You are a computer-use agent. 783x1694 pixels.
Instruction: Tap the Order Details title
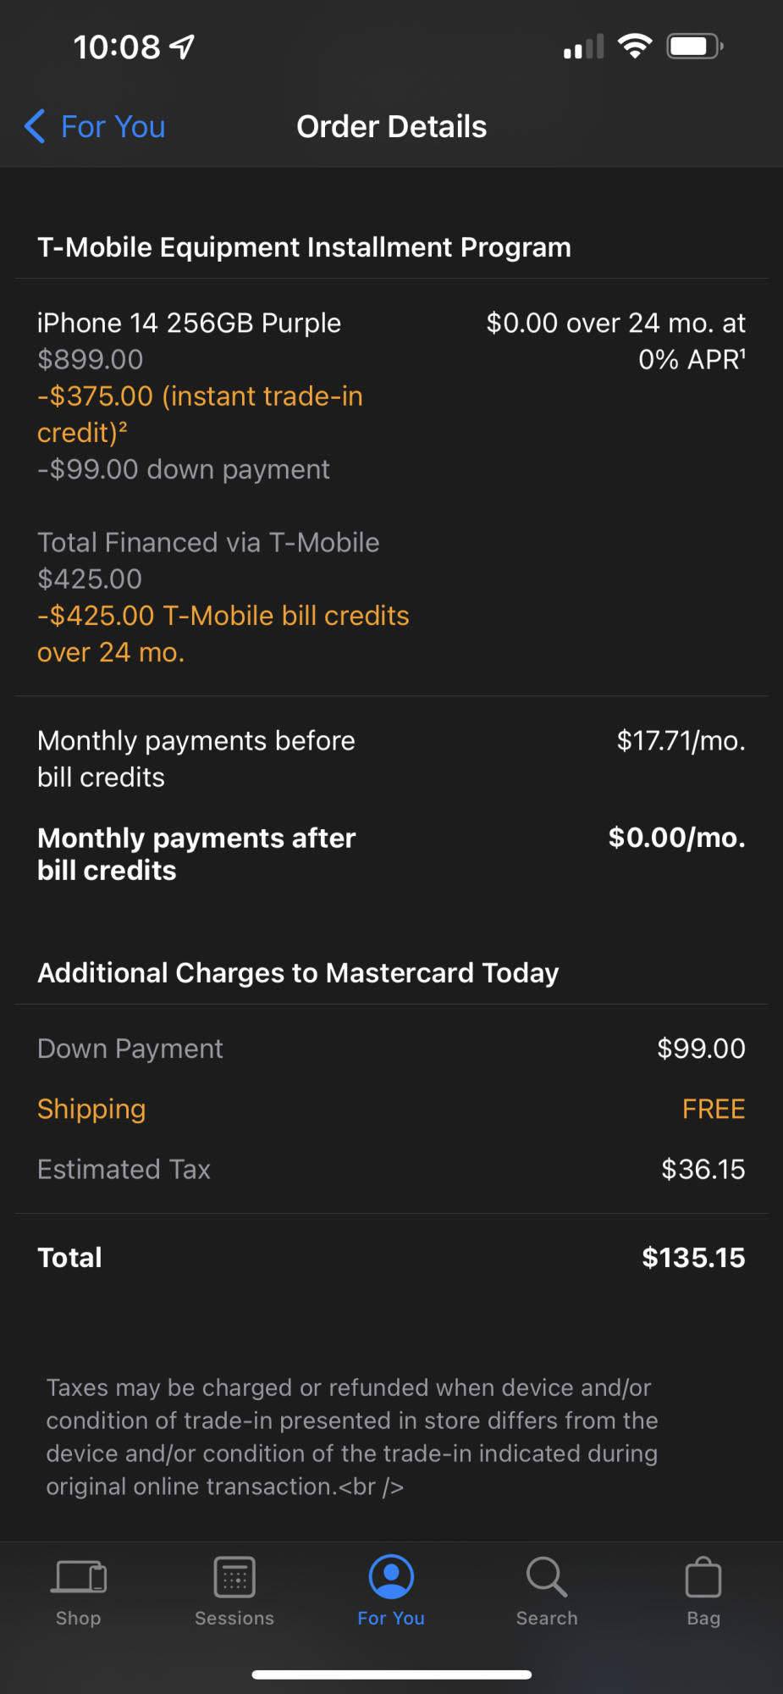[x=391, y=126]
